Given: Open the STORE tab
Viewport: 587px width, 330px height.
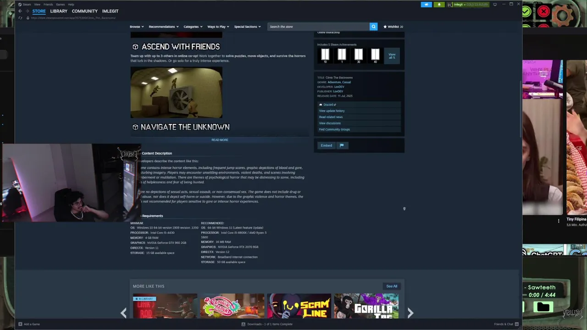Looking at the screenshot, I should [39, 11].
